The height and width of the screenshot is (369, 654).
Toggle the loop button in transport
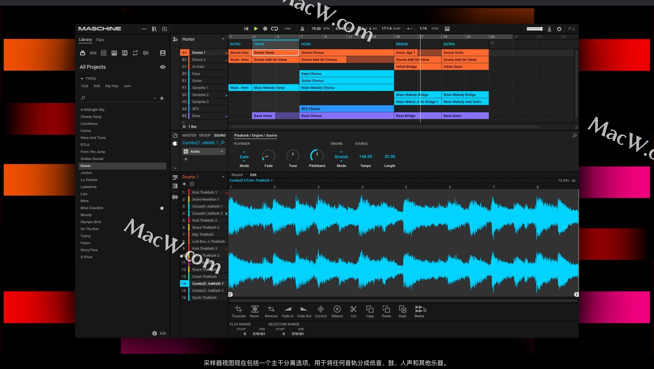pos(275,29)
